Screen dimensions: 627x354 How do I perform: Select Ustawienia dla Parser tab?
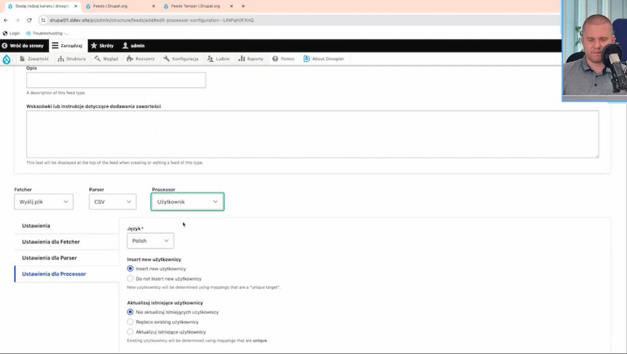[67, 258]
